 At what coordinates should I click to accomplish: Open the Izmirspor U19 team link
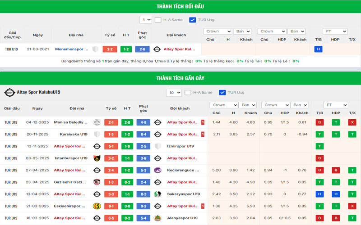[180, 146]
